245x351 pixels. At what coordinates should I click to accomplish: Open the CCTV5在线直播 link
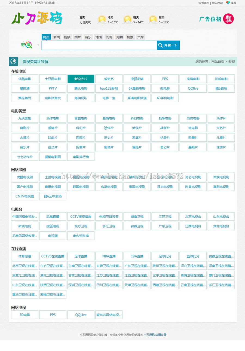click(x=53, y=256)
